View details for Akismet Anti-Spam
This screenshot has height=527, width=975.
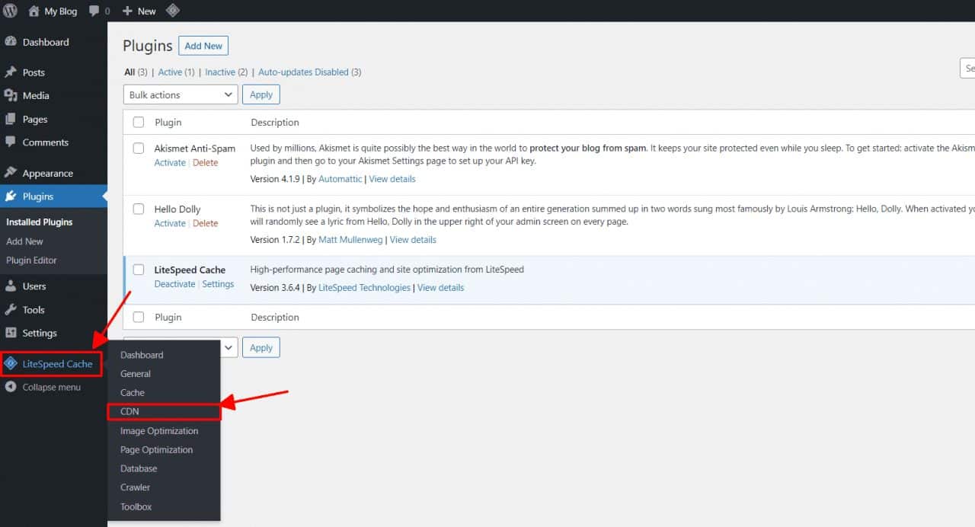click(x=392, y=179)
